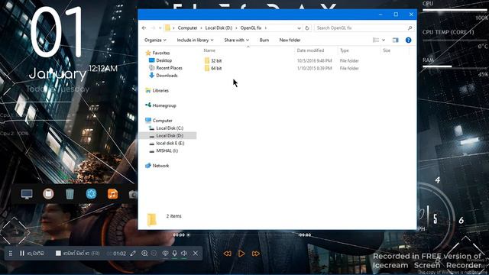The width and height of the screenshot is (489, 275).
Task: Click the recorder toolbar drag handle dots
Action: tap(10, 254)
